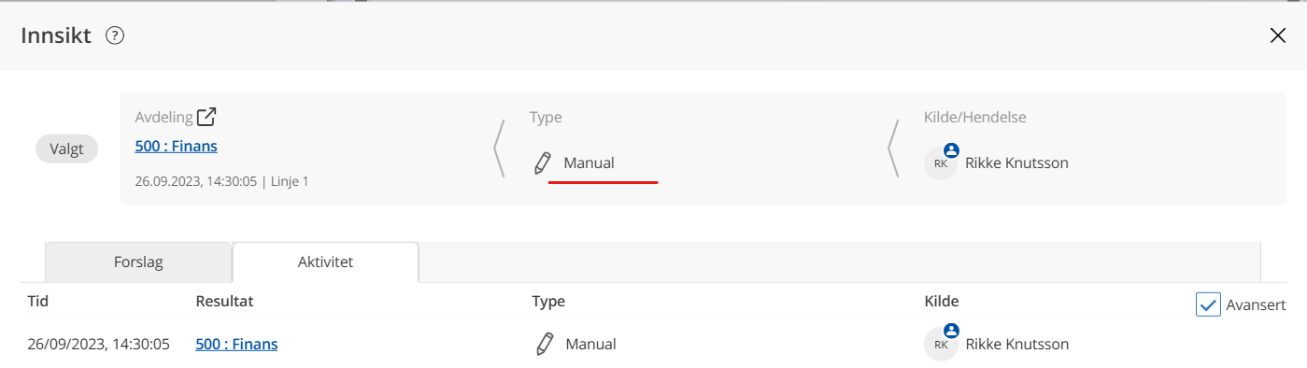Open the 500 : Finans link in the Resultat column
The image size is (1307, 368).
[236, 344]
